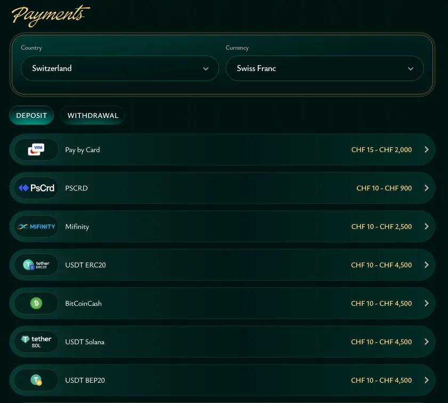The height and width of the screenshot is (403, 448).
Task: Click the USDT BEP20 coin icon
Action: 36,380
